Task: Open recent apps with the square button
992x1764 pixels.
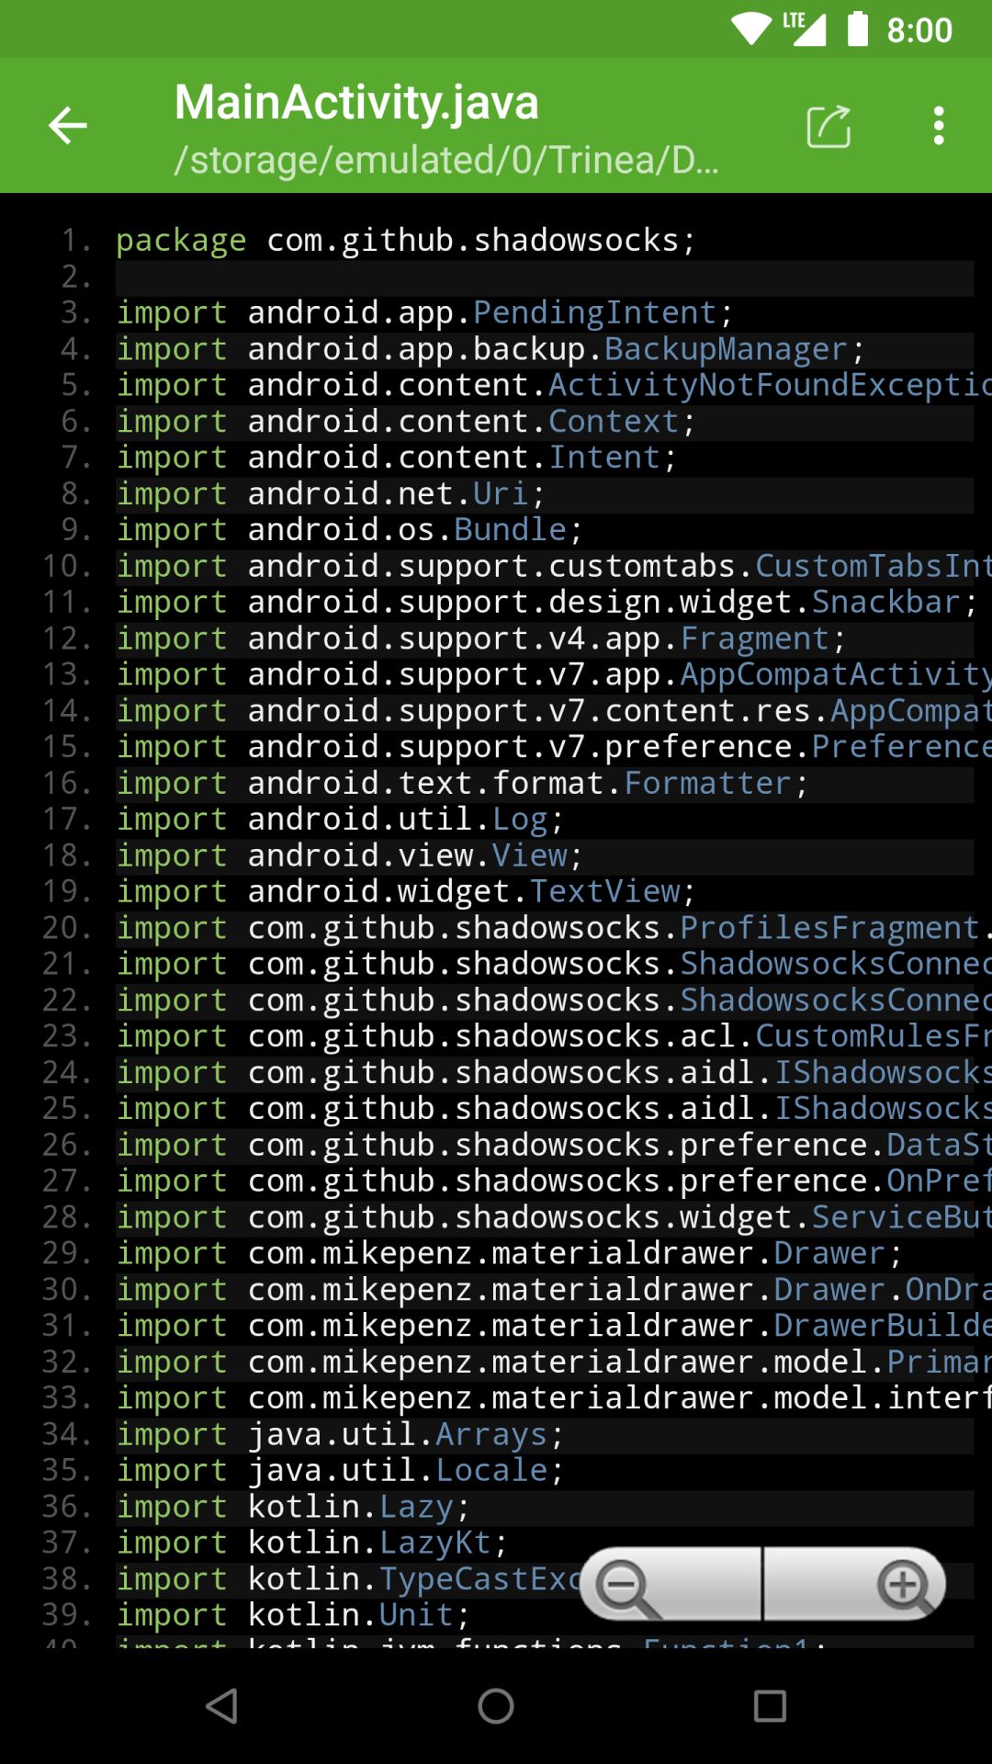Action: (770, 1706)
